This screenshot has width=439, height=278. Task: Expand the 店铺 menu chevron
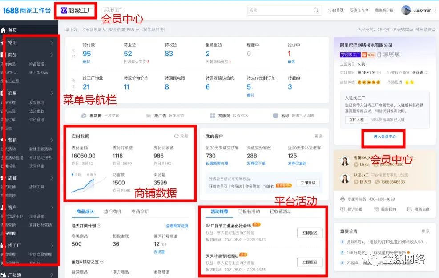(x=52, y=178)
